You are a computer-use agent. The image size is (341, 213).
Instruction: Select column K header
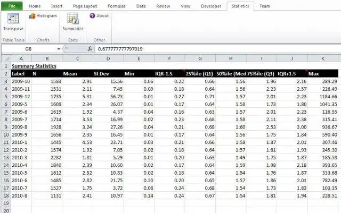click(x=323, y=58)
